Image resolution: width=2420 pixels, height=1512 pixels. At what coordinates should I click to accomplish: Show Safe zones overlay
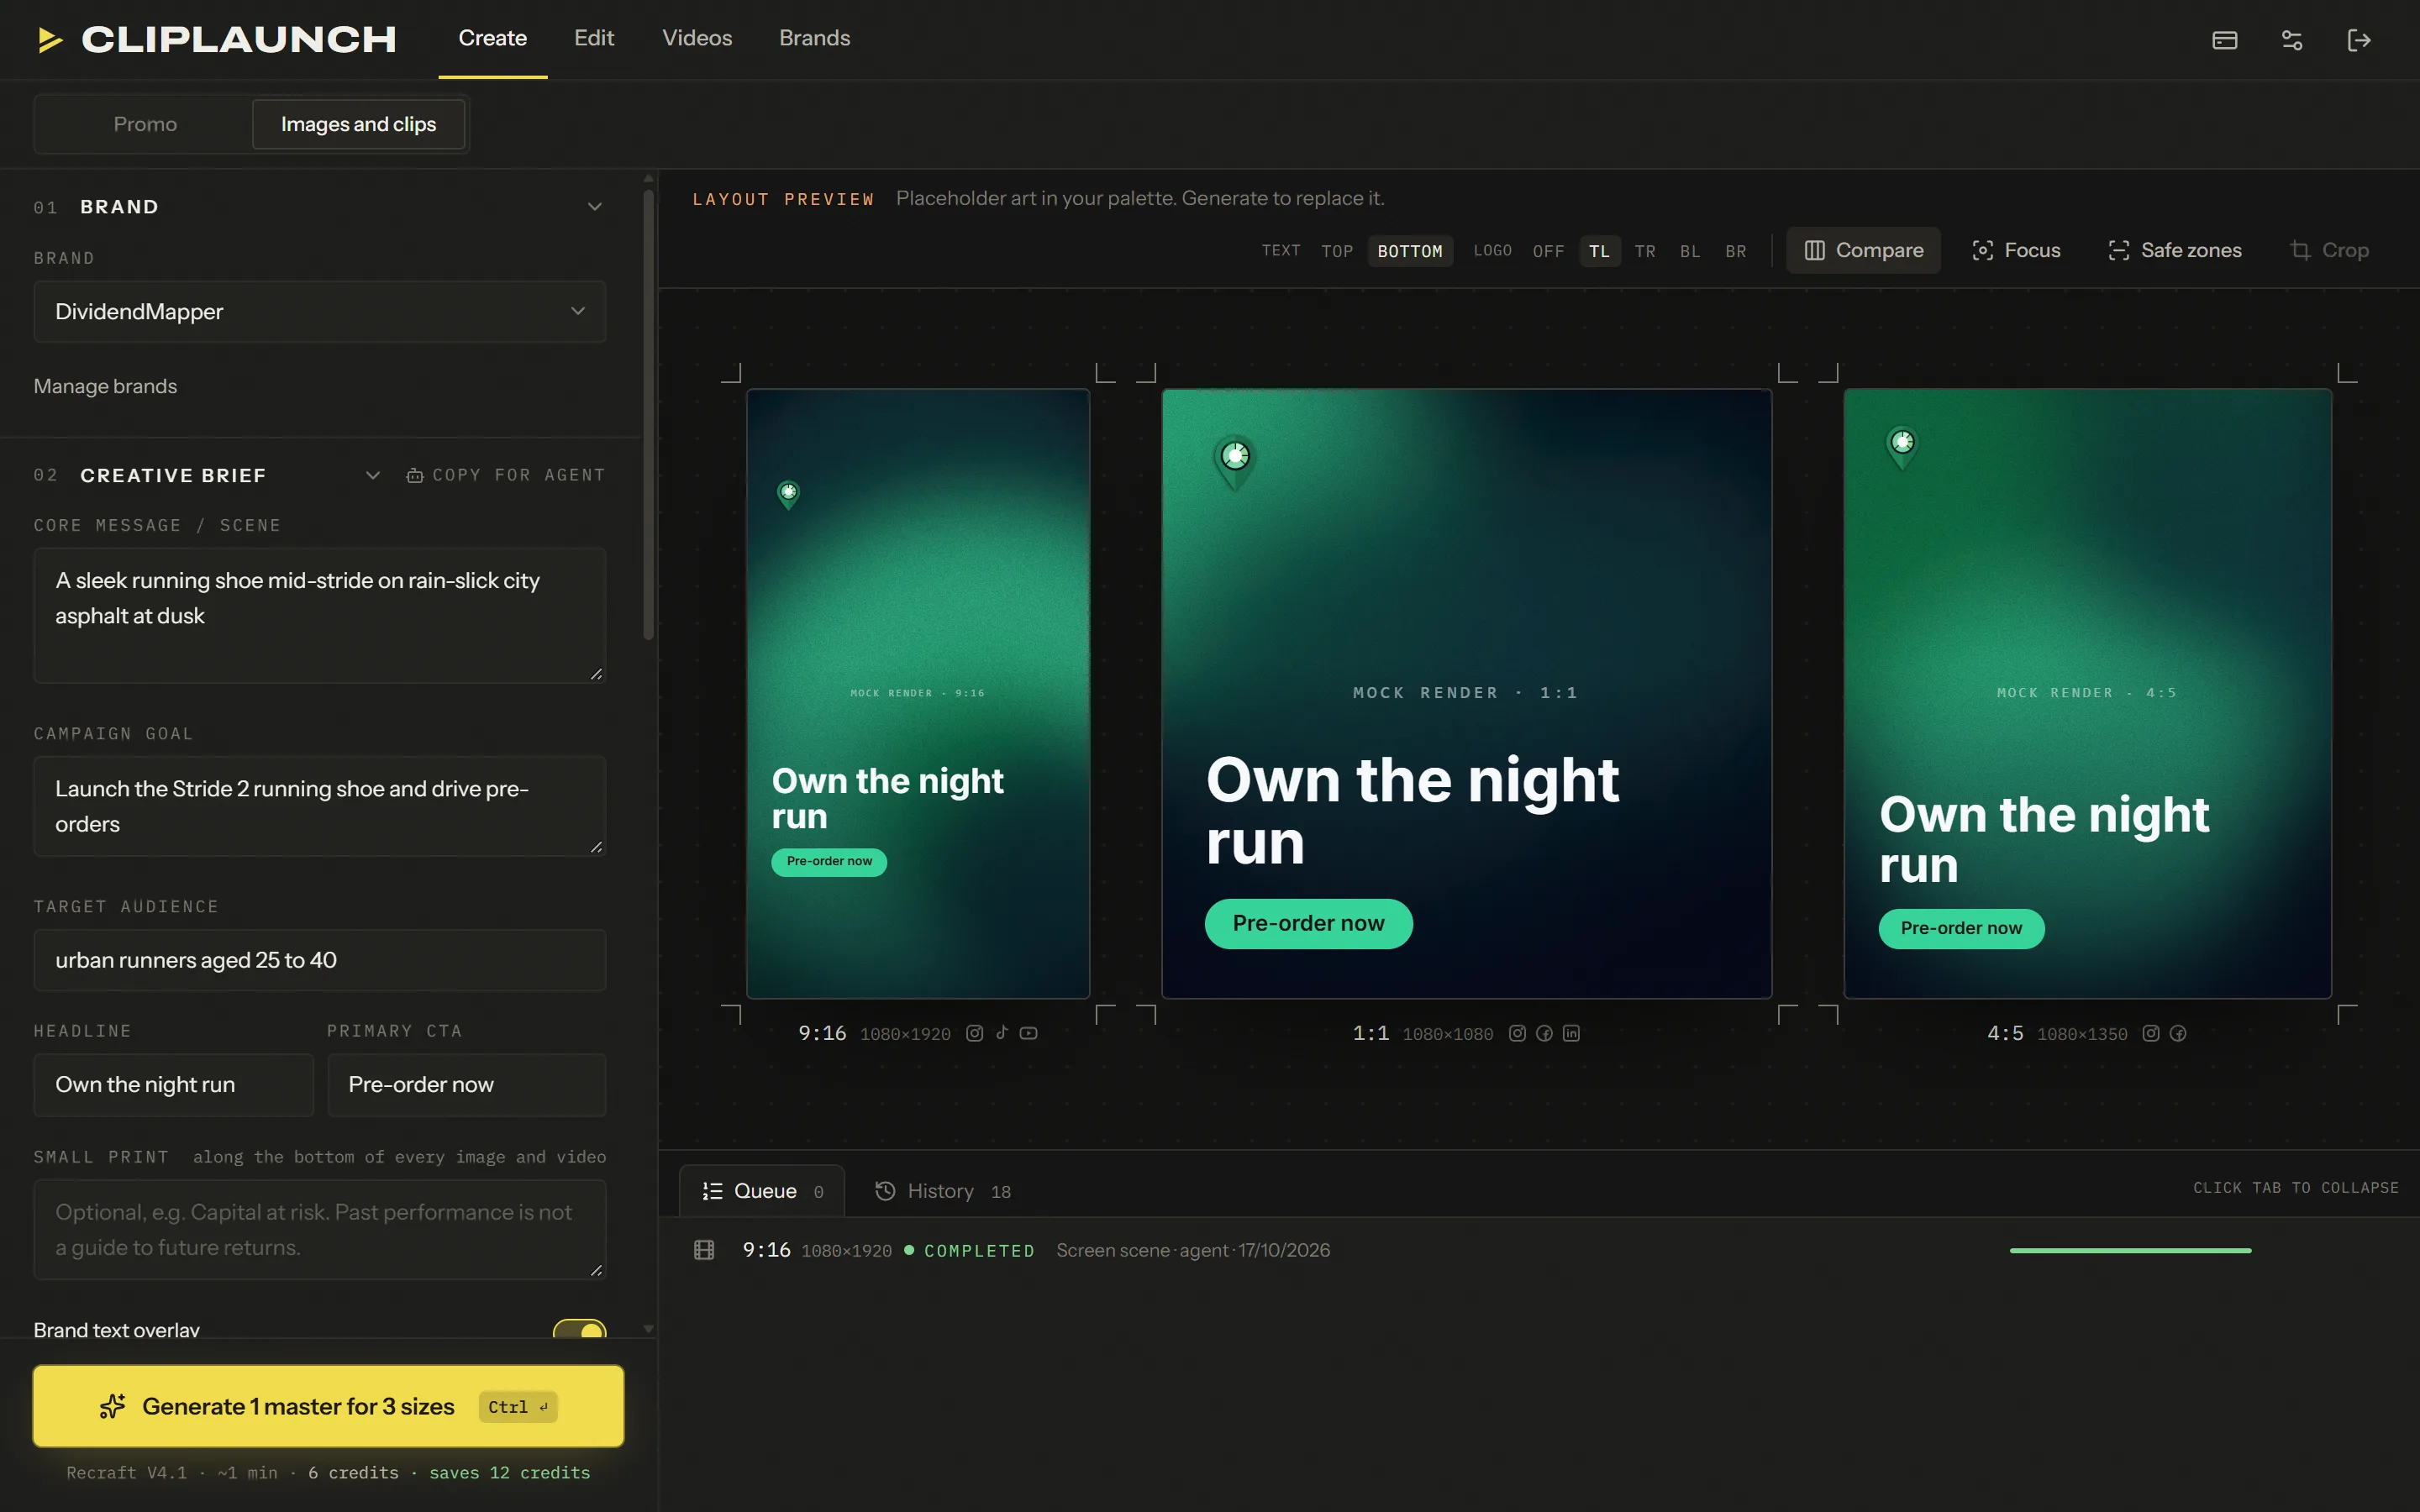pyautogui.click(x=2175, y=250)
